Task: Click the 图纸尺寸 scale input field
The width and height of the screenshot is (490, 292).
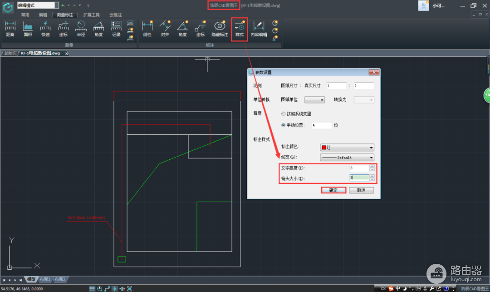Action: click(x=336, y=86)
